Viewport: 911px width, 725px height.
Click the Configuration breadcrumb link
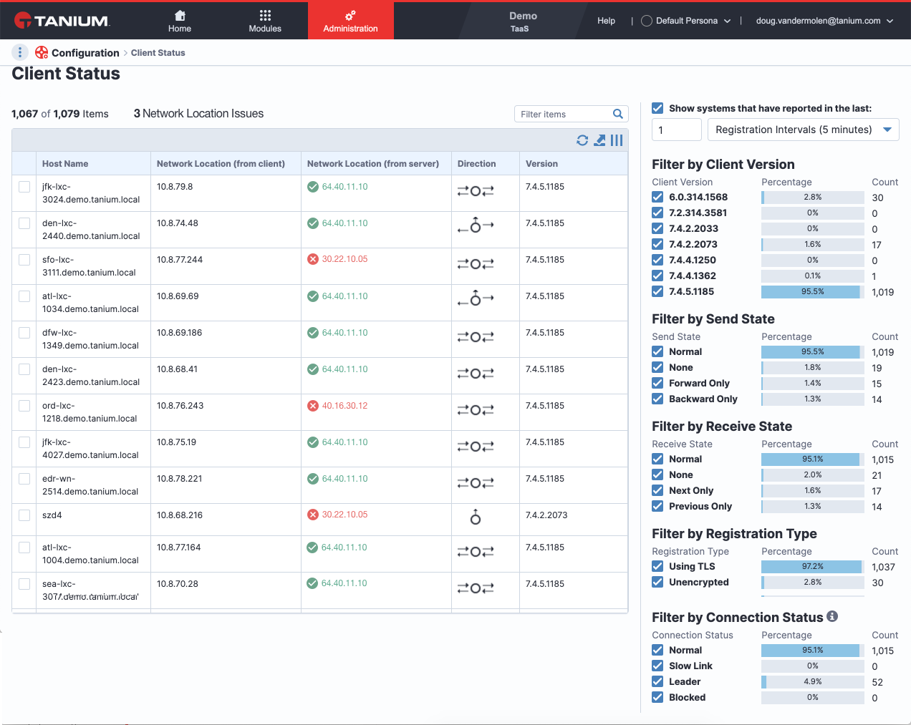click(x=85, y=53)
